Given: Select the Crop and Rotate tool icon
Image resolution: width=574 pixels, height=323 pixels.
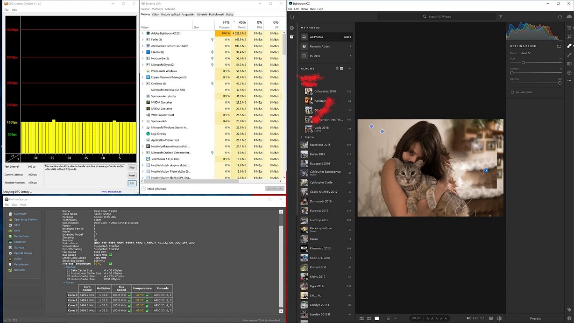Looking at the screenshot, I should coord(569,37).
